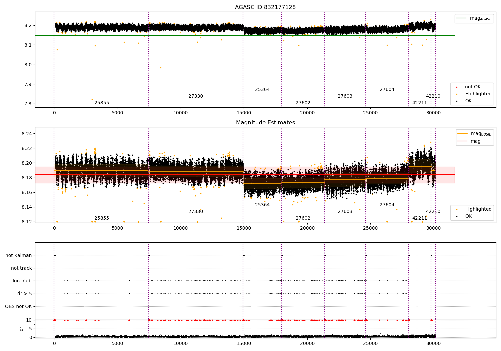The image size is (501, 351).
Task: Click the 'Ion. rad.' row label
Action: 22,281
